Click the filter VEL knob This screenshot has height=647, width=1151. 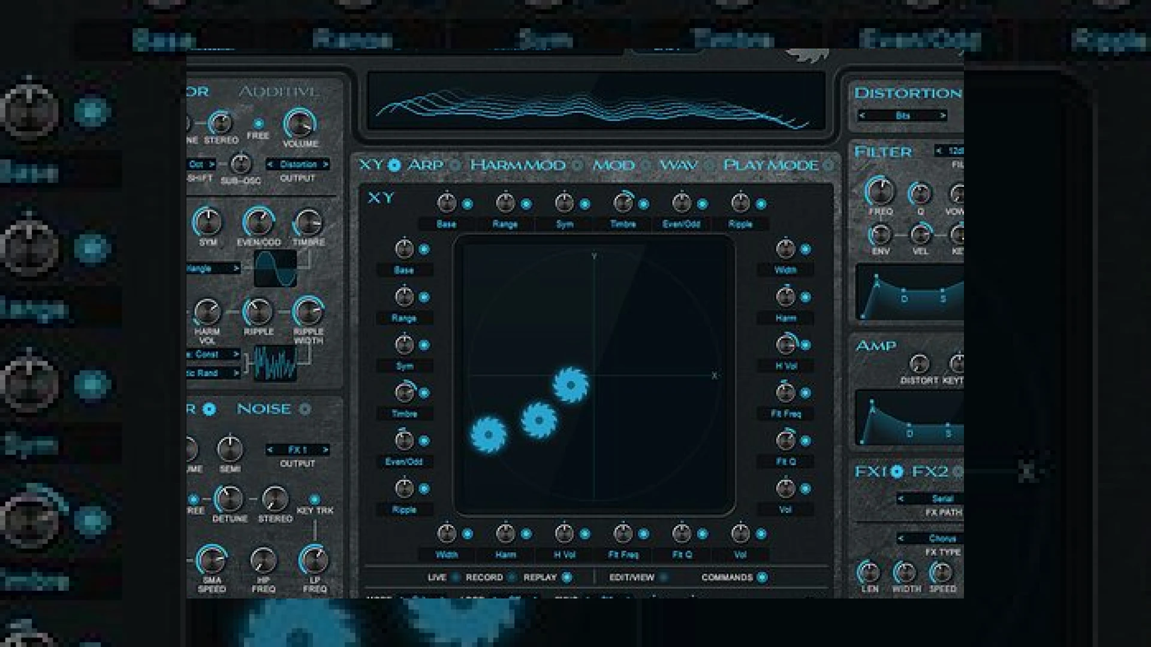[x=920, y=234]
